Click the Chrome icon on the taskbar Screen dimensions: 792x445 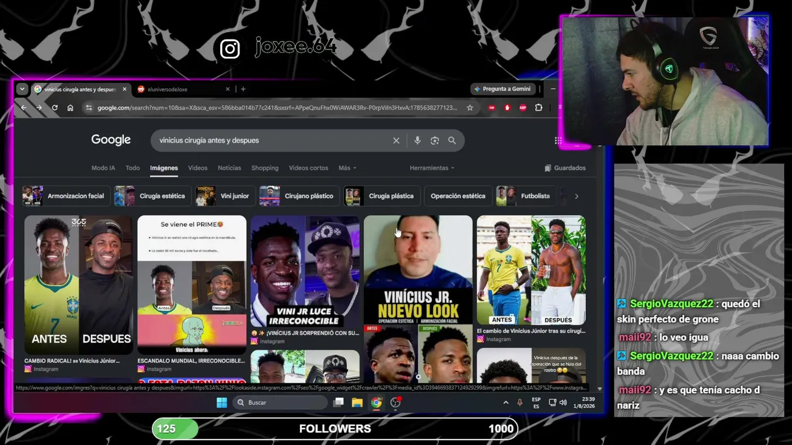click(376, 402)
